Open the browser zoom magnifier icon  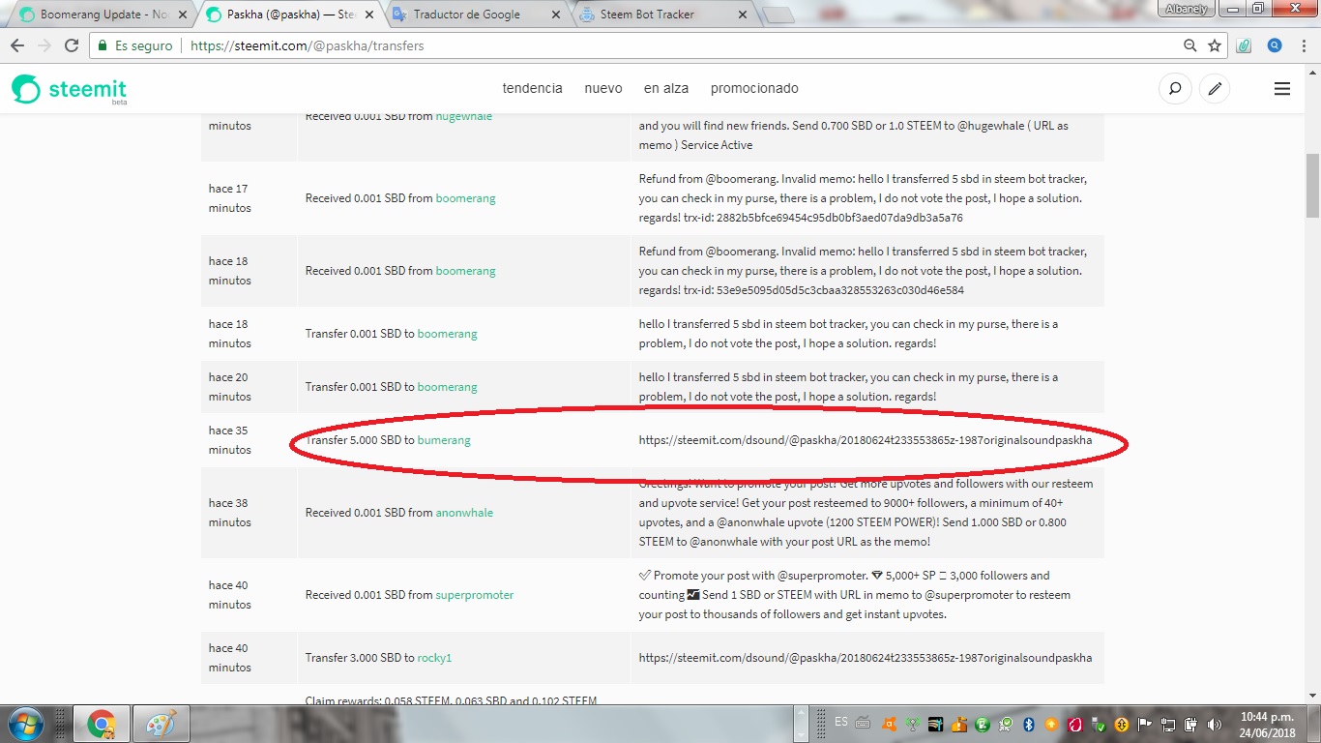[x=1190, y=45]
